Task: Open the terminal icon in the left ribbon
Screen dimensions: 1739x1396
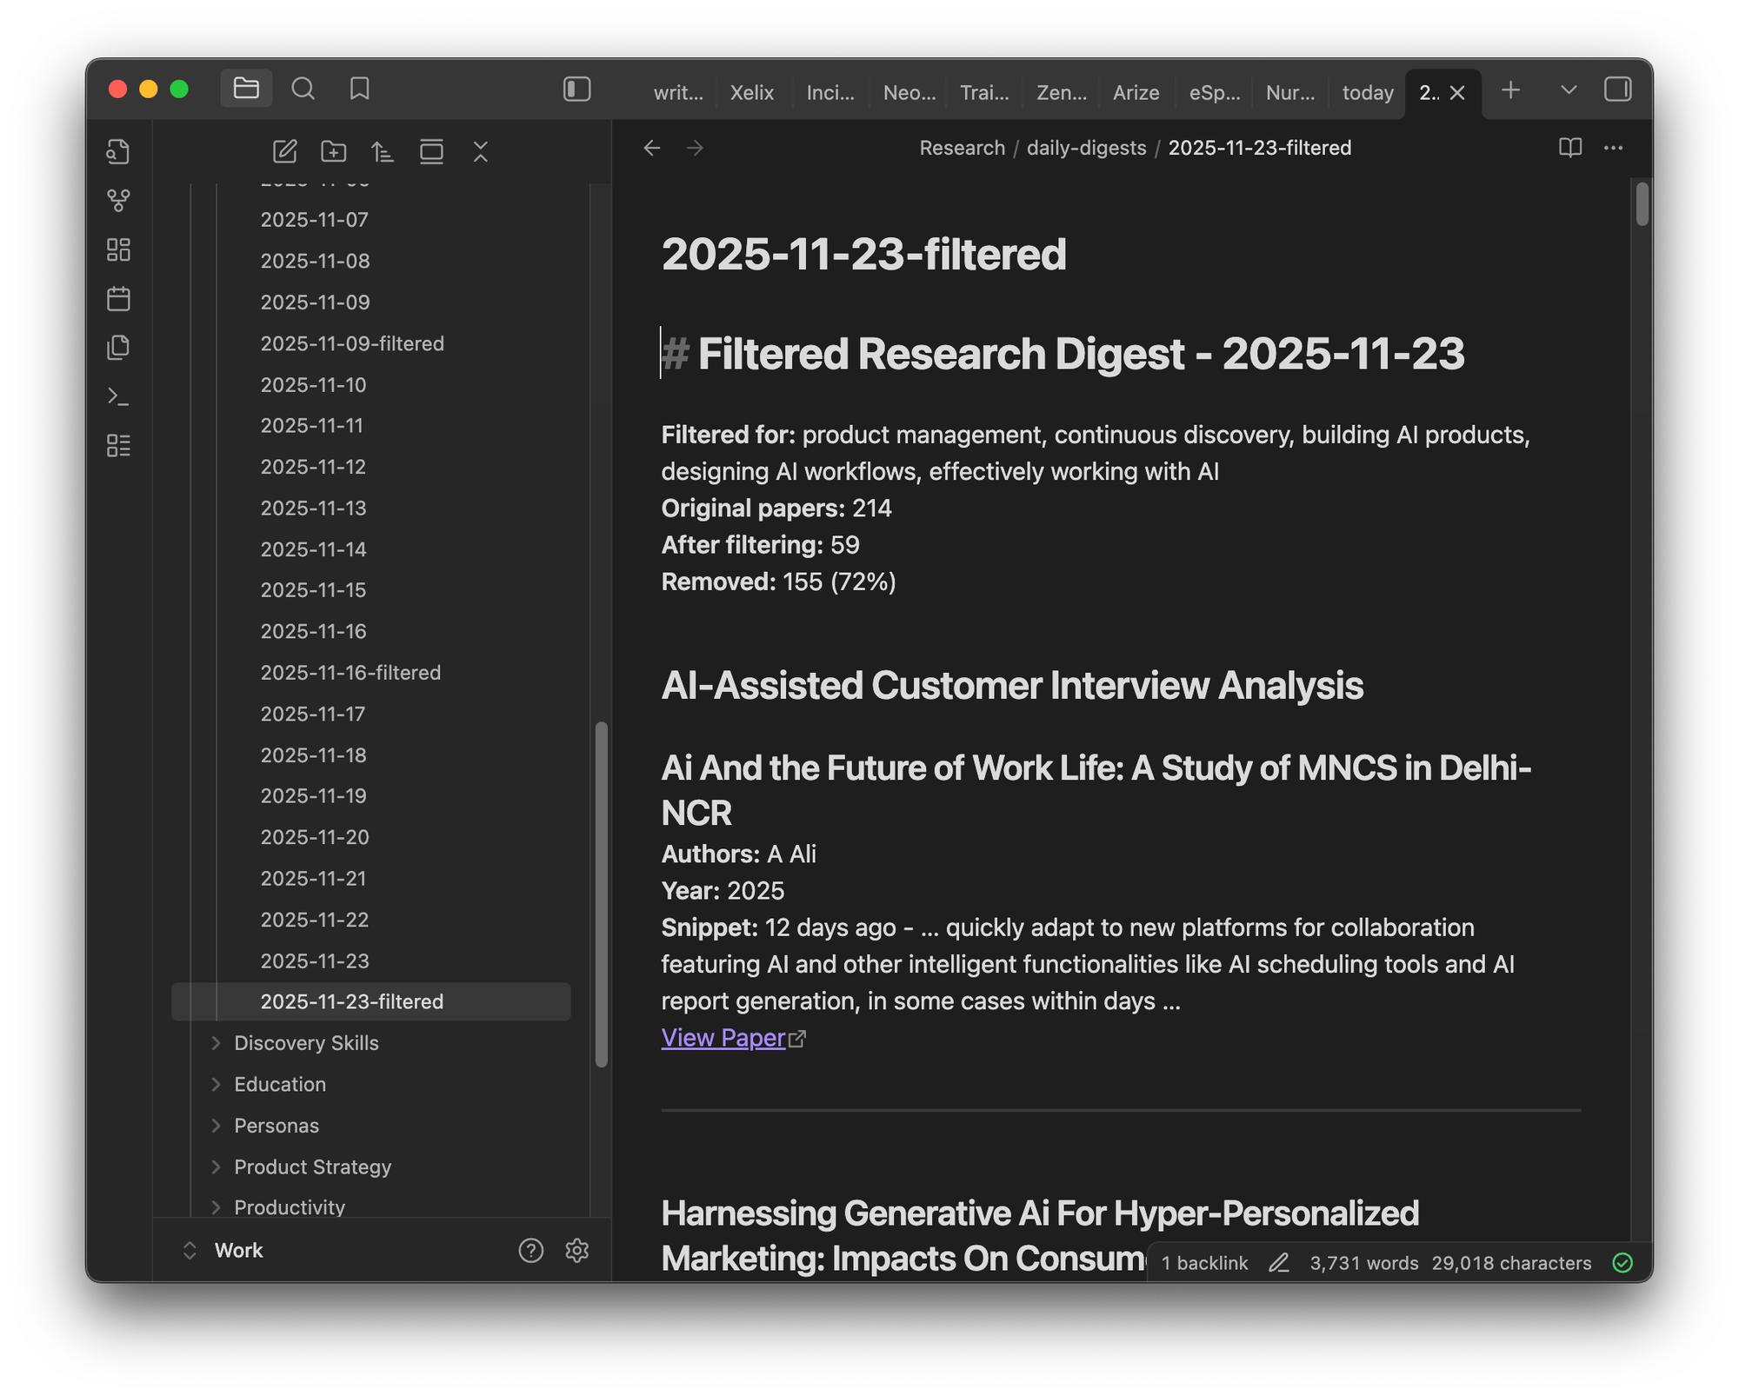Action: 119,396
